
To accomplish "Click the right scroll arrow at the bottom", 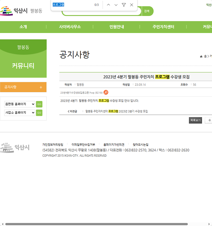I will coord(209,224).
